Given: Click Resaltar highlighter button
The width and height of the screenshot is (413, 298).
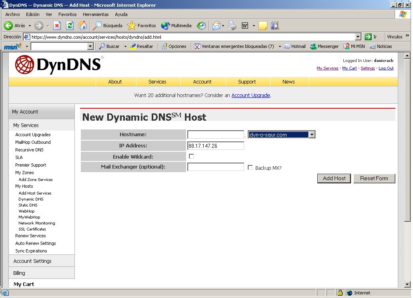Looking at the screenshot, I should click(x=141, y=46).
